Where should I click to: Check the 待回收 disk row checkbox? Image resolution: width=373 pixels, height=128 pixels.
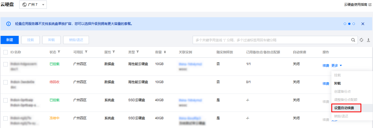pyautogui.click(x=6, y=82)
